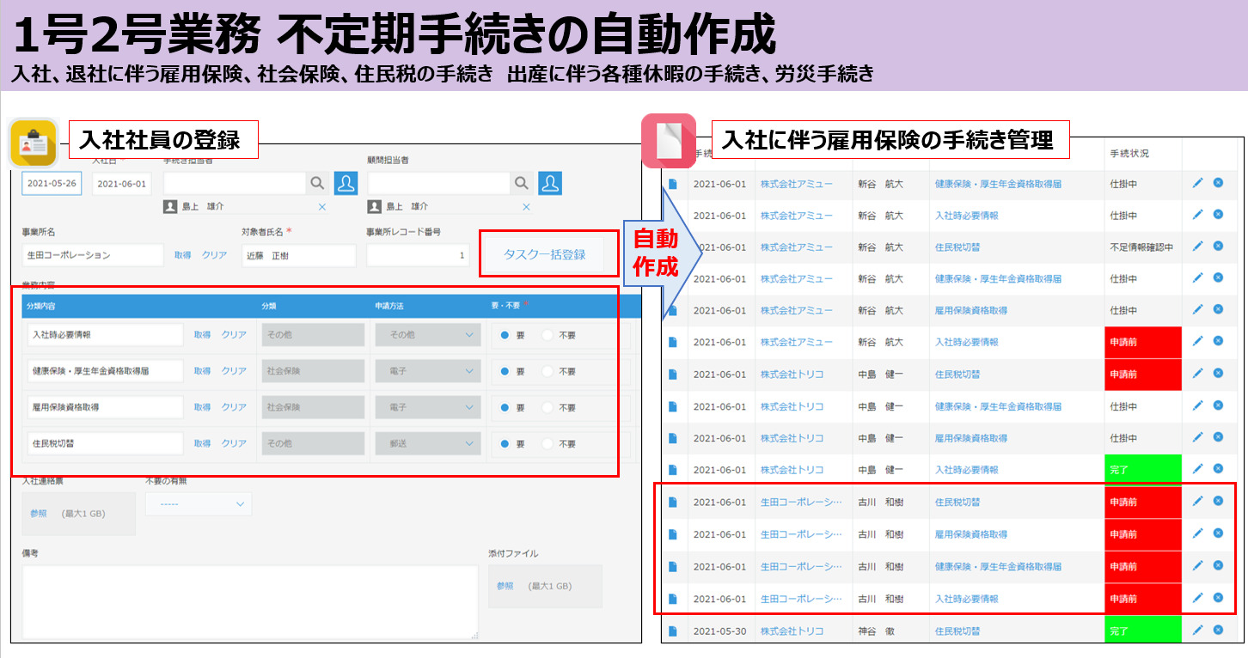Open 株式会社トリコ link in 神谷 徹 row
Image resolution: width=1248 pixels, height=658 pixels.
pyautogui.click(x=792, y=631)
